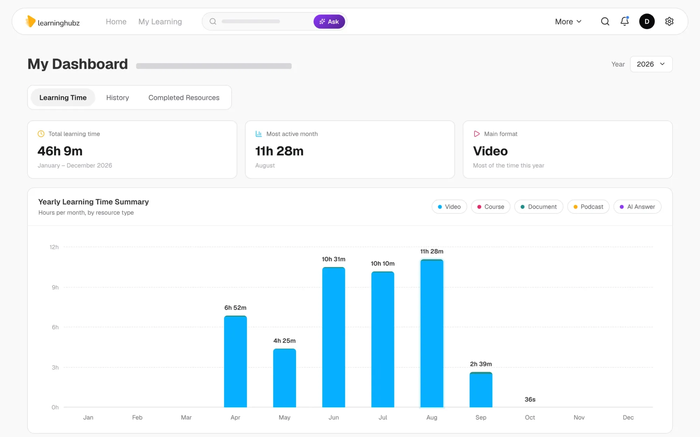
Task: Open the user avatar labeled D
Action: coord(647,21)
